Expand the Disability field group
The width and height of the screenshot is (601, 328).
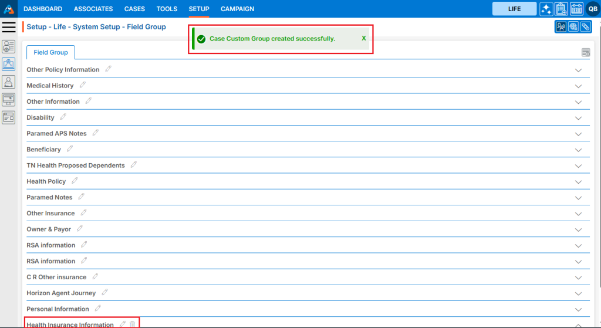click(x=578, y=118)
